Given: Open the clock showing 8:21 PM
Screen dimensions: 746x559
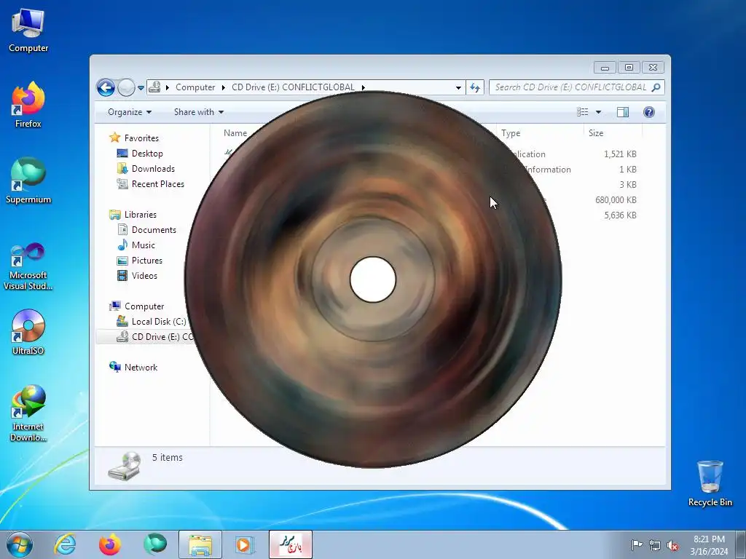Looking at the screenshot, I should click(x=709, y=545).
